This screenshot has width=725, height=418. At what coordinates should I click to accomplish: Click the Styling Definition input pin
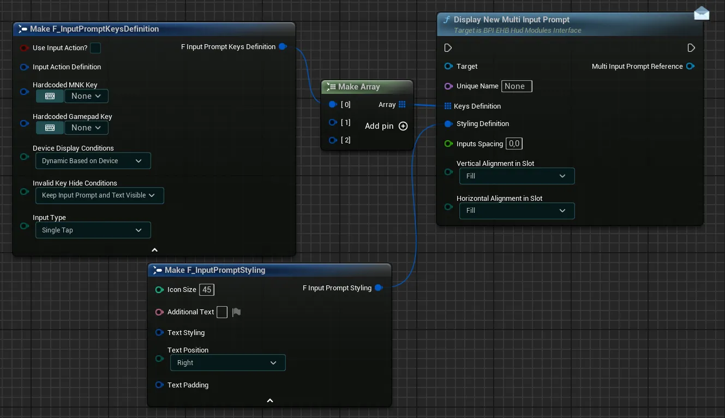448,124
